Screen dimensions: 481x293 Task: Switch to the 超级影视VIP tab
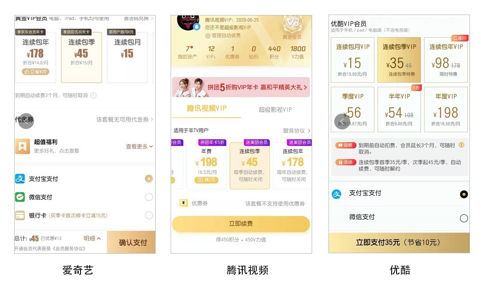[x=275, y=110]
